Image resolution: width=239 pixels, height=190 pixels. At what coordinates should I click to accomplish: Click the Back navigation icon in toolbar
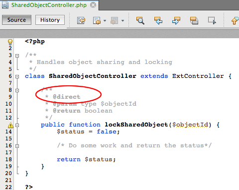97,20
